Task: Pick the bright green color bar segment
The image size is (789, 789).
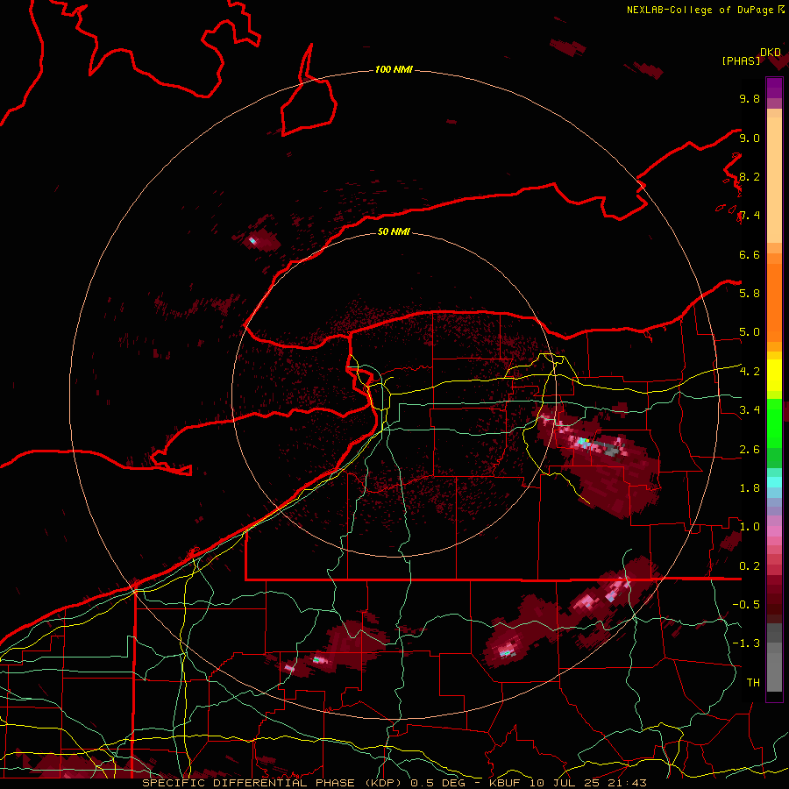Action: click(x=774, y=423)
